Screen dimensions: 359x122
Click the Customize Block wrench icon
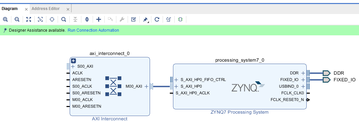122,19
